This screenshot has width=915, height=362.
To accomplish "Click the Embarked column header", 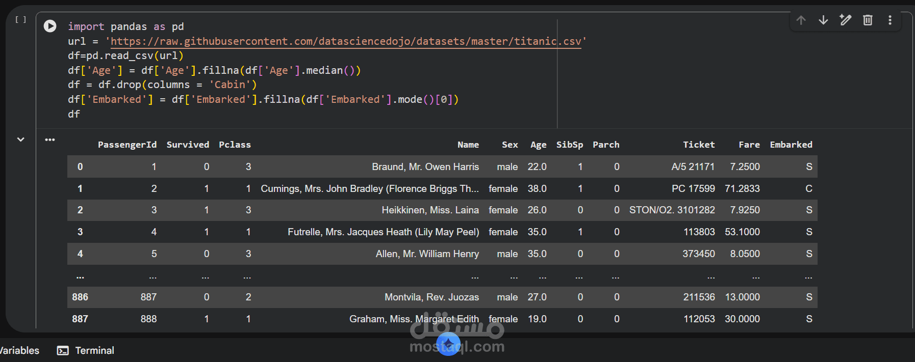I will pos(791,145).
